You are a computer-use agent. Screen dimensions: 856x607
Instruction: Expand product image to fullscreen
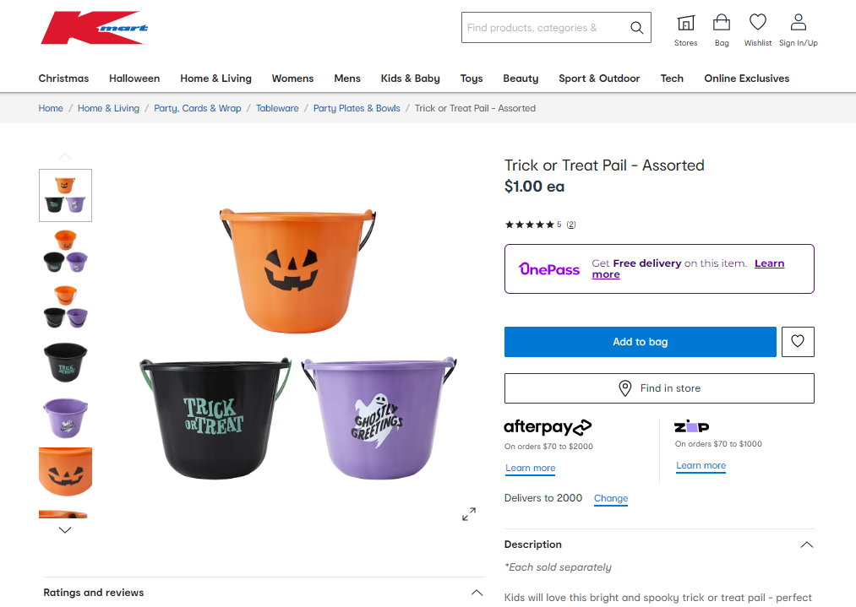click(x=468, y=514)
